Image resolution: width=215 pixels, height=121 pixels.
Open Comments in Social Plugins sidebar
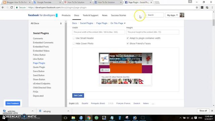(38, 39)
